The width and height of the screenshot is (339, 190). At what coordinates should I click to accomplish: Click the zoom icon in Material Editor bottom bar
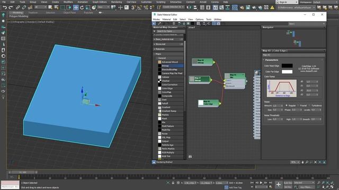[x=307, y=162]
